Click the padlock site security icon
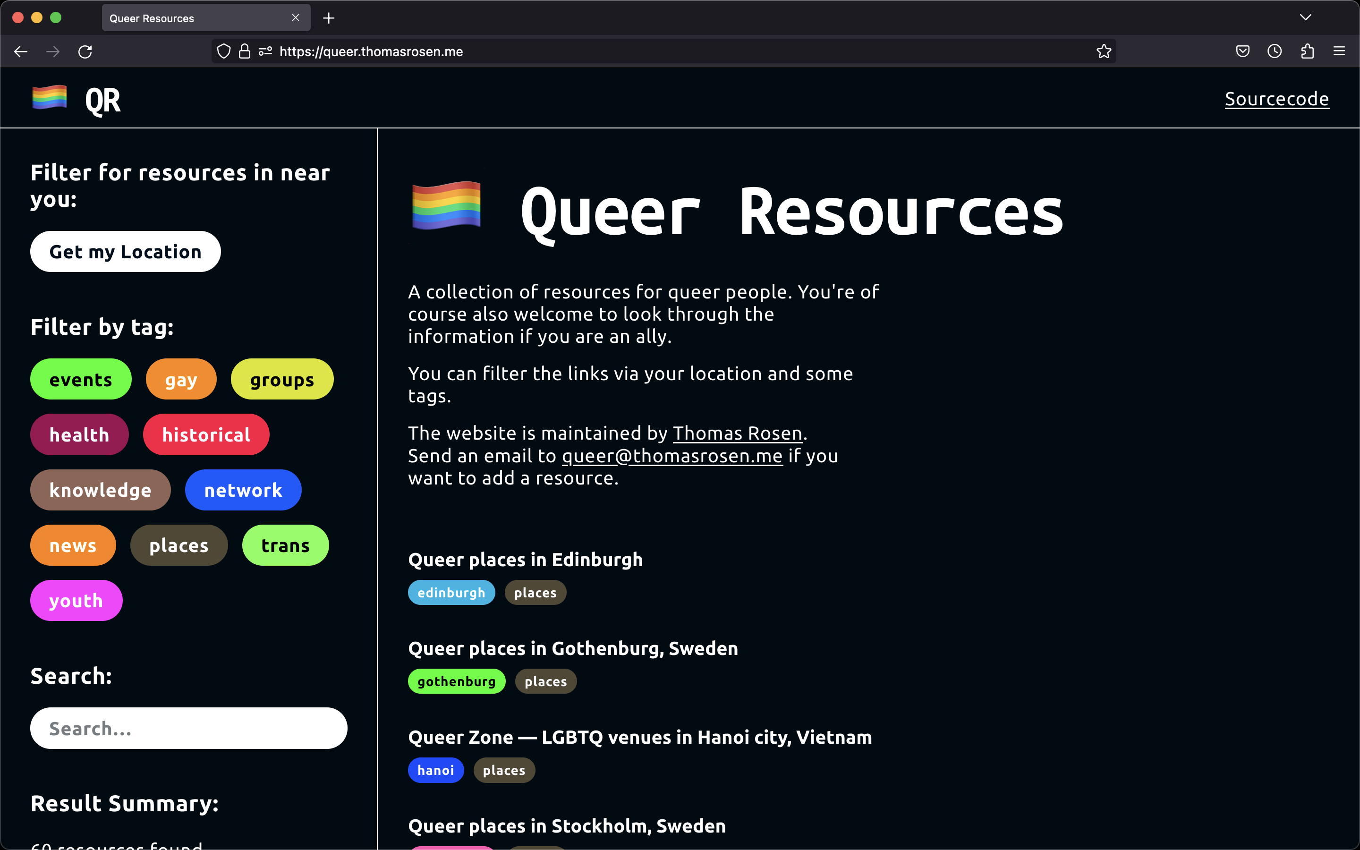 click(x=245, y=52)
